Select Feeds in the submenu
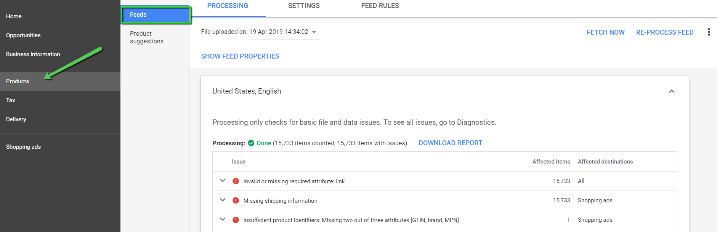 (156, 15)
